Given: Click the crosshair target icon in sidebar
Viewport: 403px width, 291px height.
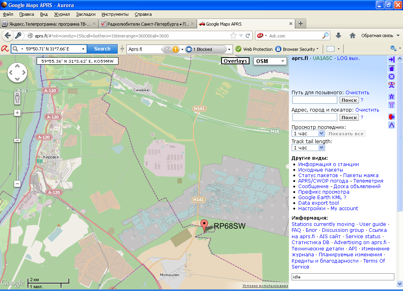Looking at the screenshot, I should 391,76.
